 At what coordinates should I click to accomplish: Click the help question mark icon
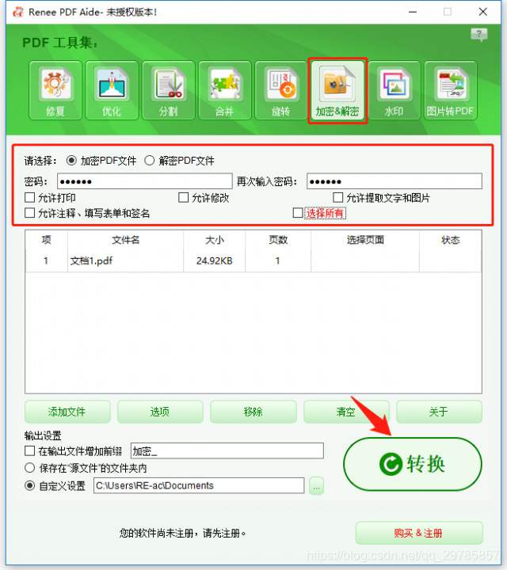point(479,35)
